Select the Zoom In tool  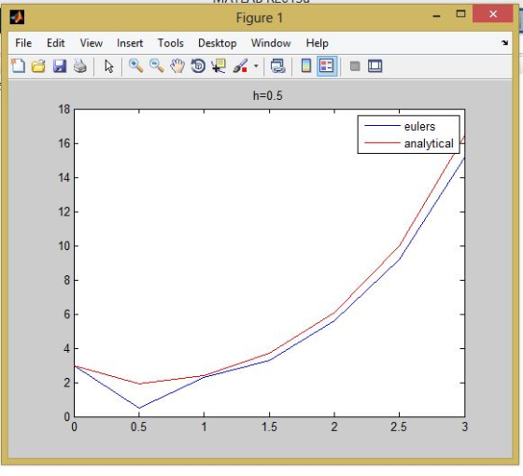[x=135, y=66]
